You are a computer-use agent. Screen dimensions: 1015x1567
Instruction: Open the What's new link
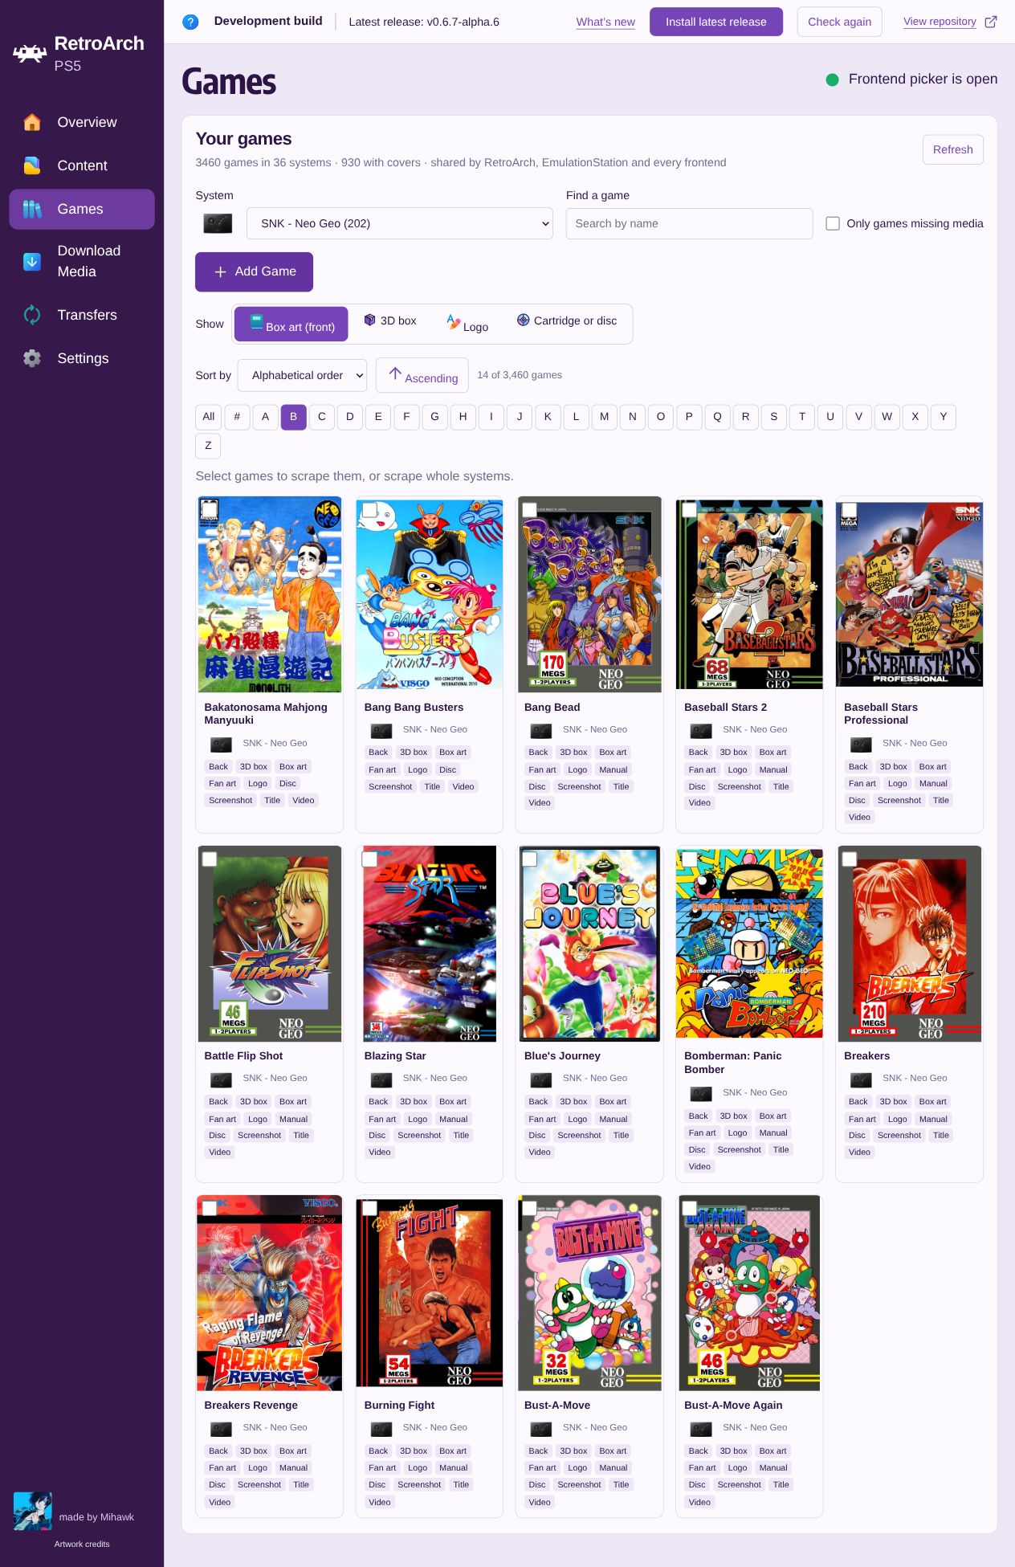point(605,22)
